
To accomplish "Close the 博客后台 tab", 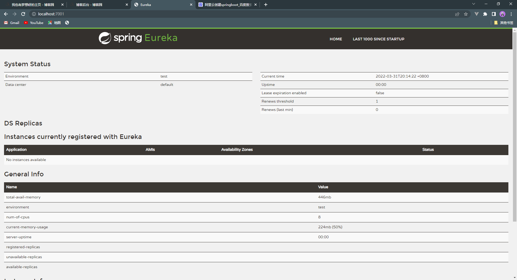I will [x=127, y=5].
